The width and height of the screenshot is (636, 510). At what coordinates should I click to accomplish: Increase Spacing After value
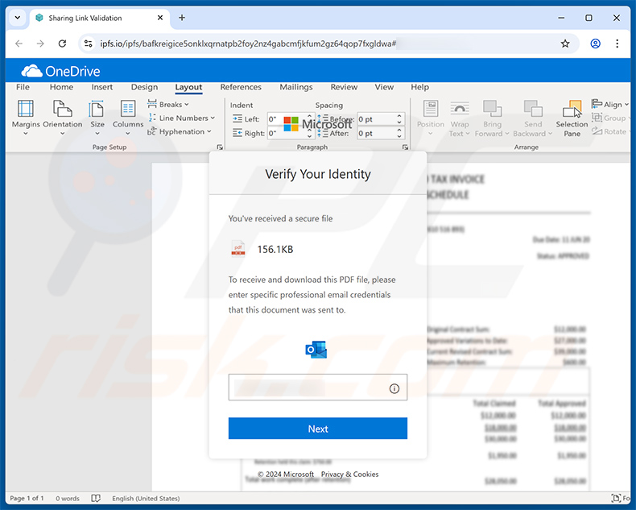coord(399,131)
